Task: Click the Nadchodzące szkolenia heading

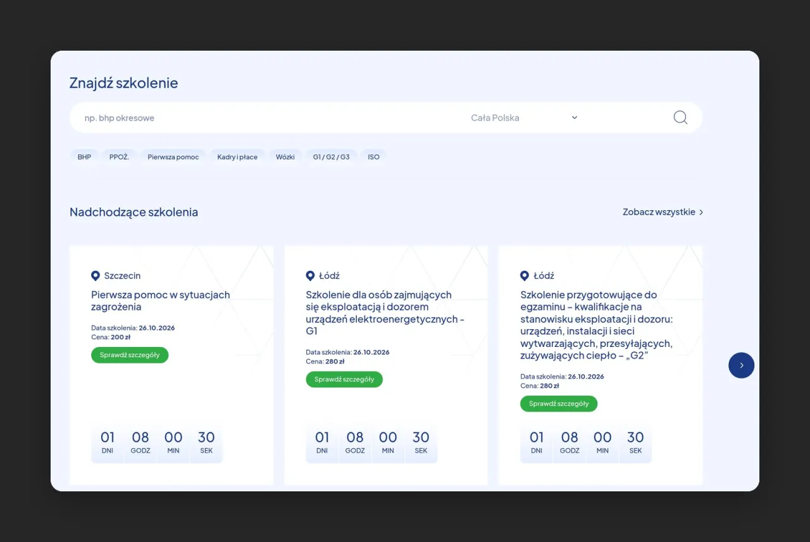Action: pyautogui.click(x=134, y=212)
